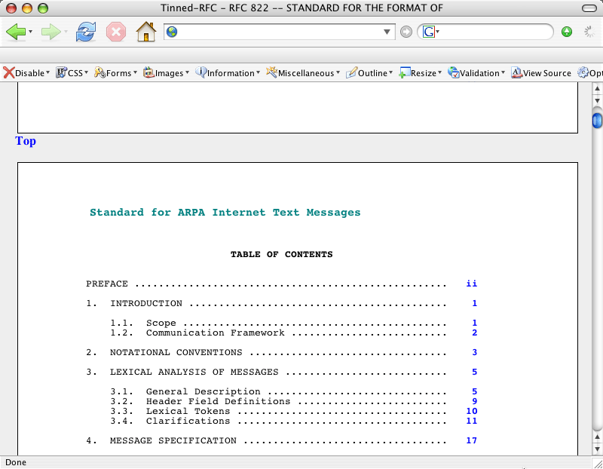Open the Validation toolbar menu

click(476, 72)
